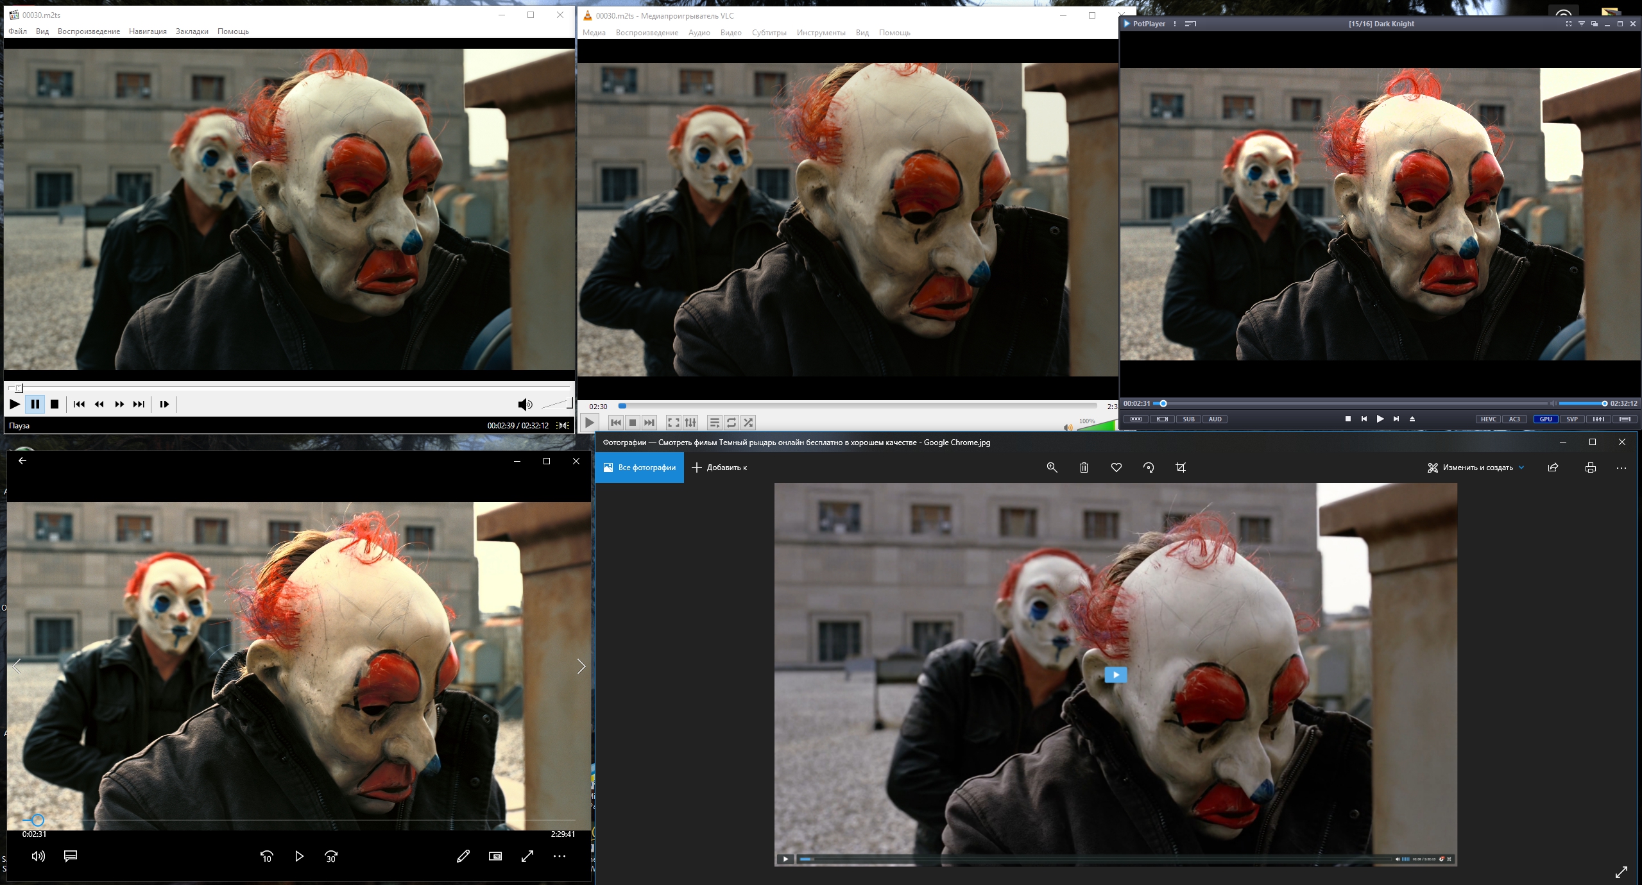Image resolution: width=1642 pixels, height=885 pixels.
Task: Open the VLC 'Аудио' menu
Action: [x=699, y=33]
